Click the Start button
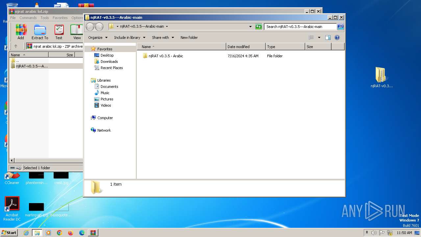This screenshot has height=237, width=421. pos(9,233)
